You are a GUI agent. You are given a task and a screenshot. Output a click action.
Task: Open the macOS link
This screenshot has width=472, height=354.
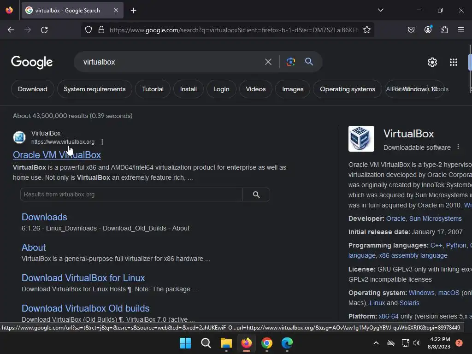[x=448, y=293]
